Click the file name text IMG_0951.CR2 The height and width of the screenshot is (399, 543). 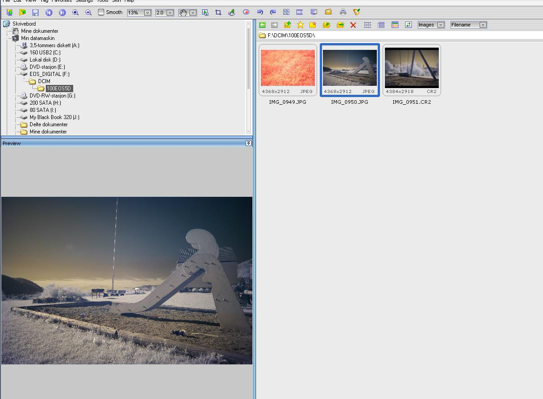point(412,102)
